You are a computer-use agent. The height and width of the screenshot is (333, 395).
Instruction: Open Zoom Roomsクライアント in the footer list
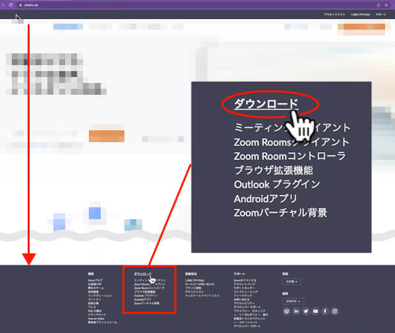pos(149,284)
